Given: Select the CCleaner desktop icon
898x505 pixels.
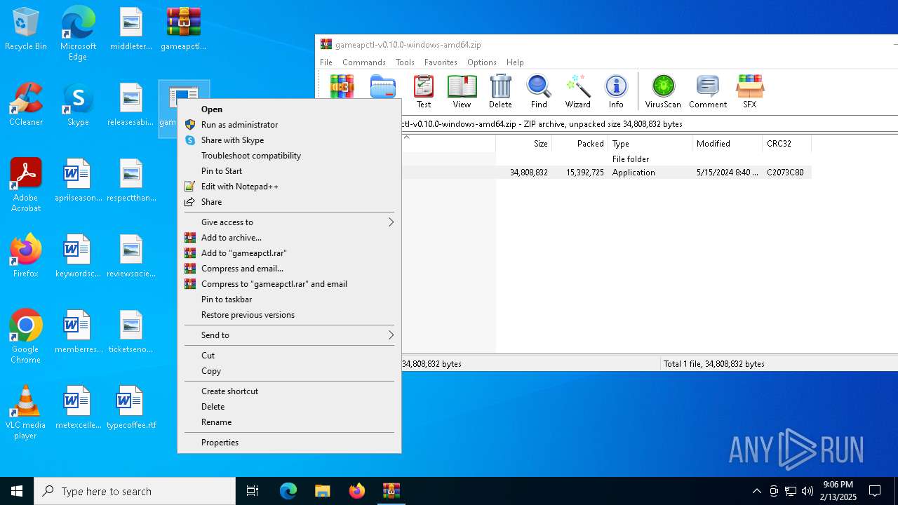Looking at the screenshot, I should [x=26, y=105].
